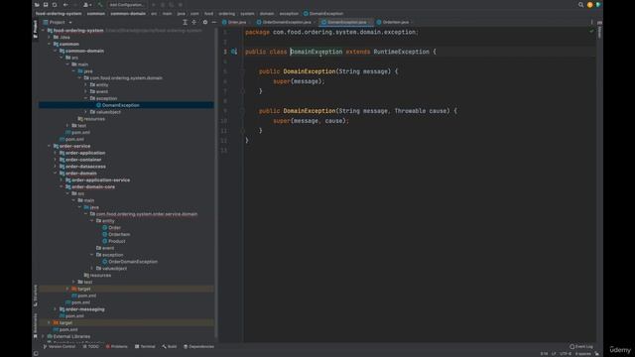Expand the order-dataaccess module
This screenshot has width=635, height=357.
tap(56, 167)
